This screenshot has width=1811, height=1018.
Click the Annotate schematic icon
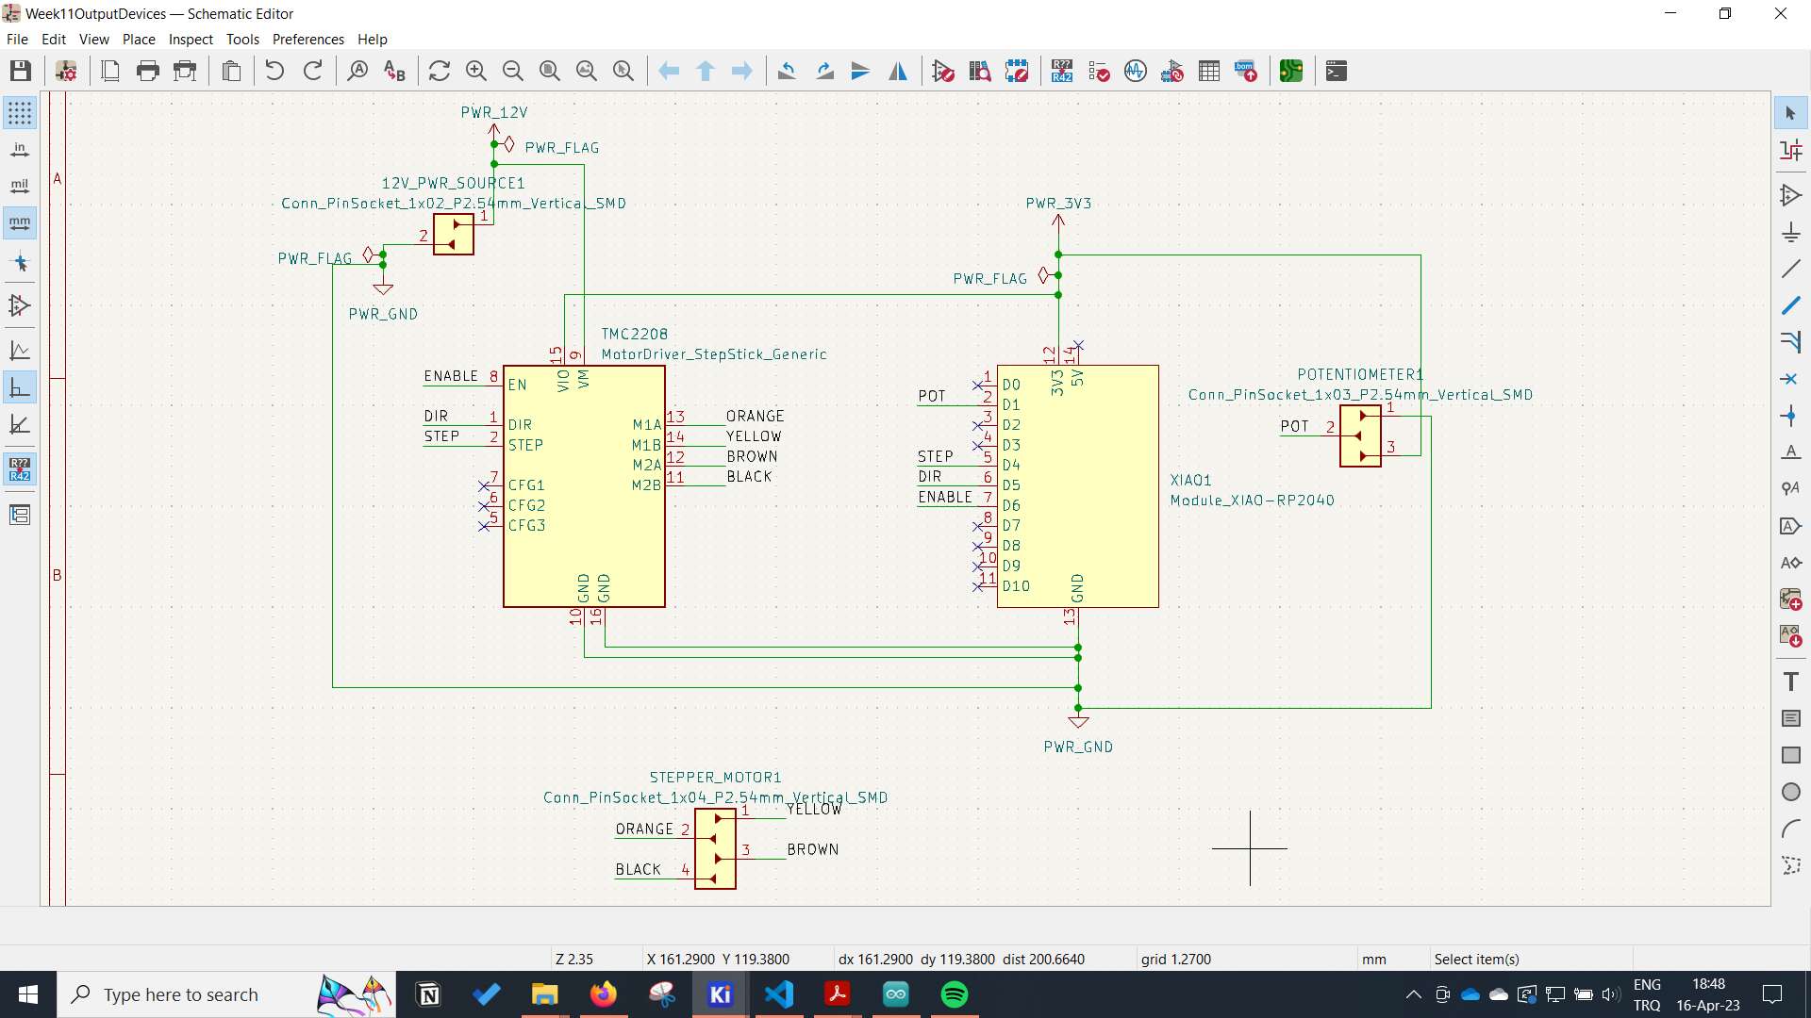click(1058, 71)
